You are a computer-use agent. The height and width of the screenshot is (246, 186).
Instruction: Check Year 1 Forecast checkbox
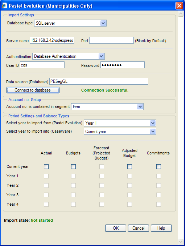point(102,176)
